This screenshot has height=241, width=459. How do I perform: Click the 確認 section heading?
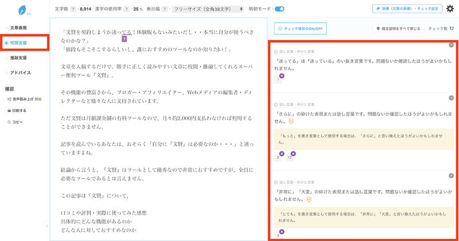click(9, 89)
